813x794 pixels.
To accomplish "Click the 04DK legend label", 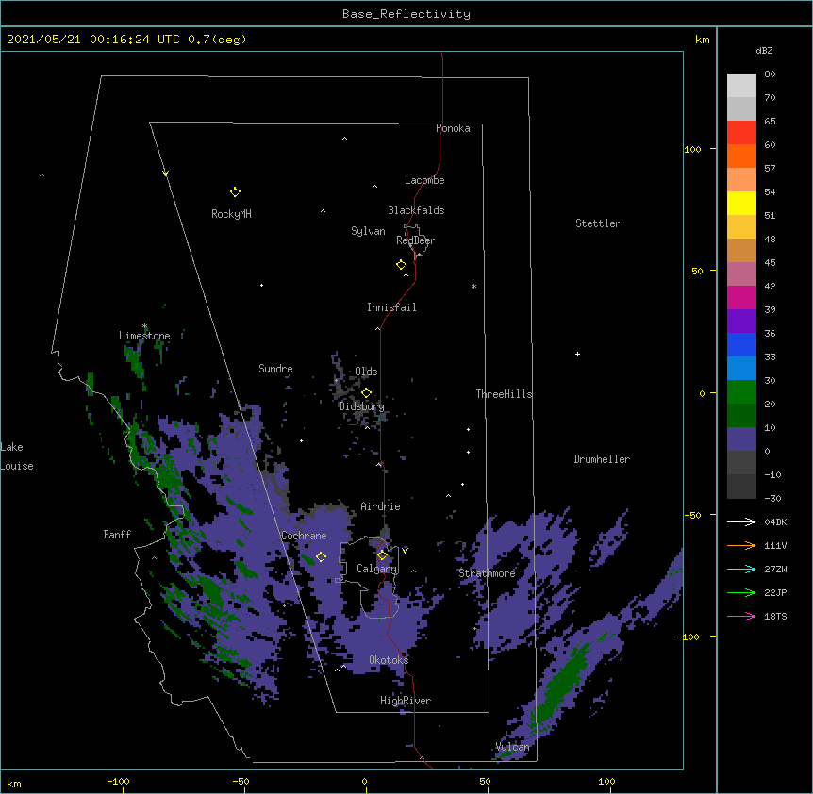I will click(x=775, y=521).
